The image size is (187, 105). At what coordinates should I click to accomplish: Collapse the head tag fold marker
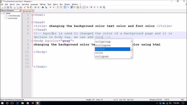coord(32,22)
